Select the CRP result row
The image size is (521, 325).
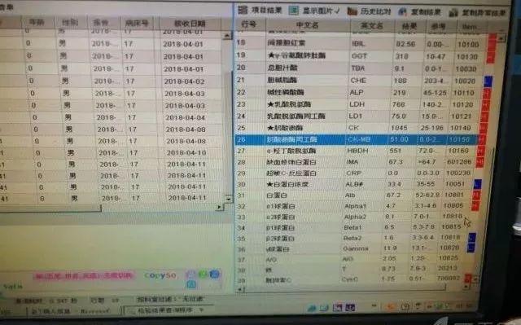(x=356, y=173)
